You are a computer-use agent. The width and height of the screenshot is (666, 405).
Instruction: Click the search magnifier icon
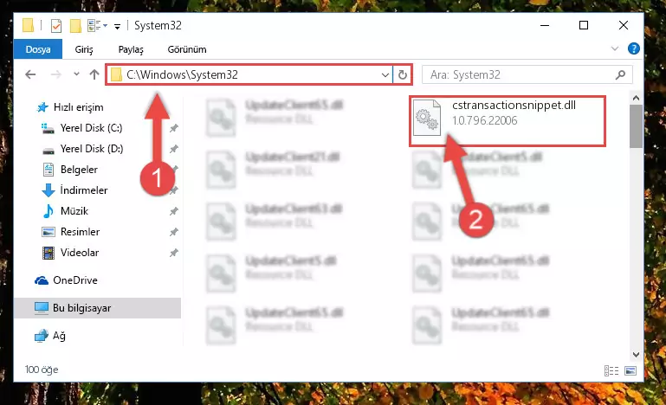(620, 75)
